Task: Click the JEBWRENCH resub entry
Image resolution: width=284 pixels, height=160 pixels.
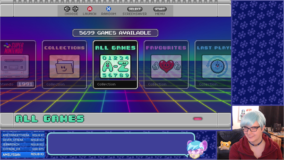Action: pos(23,145)
